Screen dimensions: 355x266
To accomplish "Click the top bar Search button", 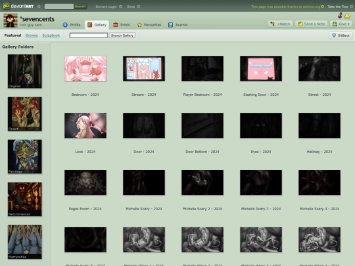I will (80, 7).
